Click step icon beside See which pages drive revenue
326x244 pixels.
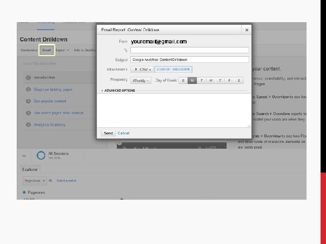pyautogui.click(x=28, y=113)
